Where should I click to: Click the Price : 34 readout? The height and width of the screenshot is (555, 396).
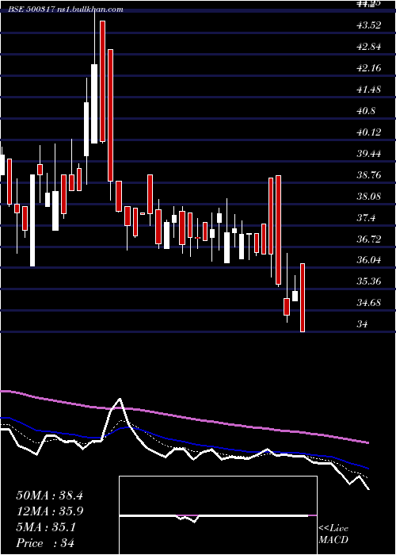coord(45,543)
